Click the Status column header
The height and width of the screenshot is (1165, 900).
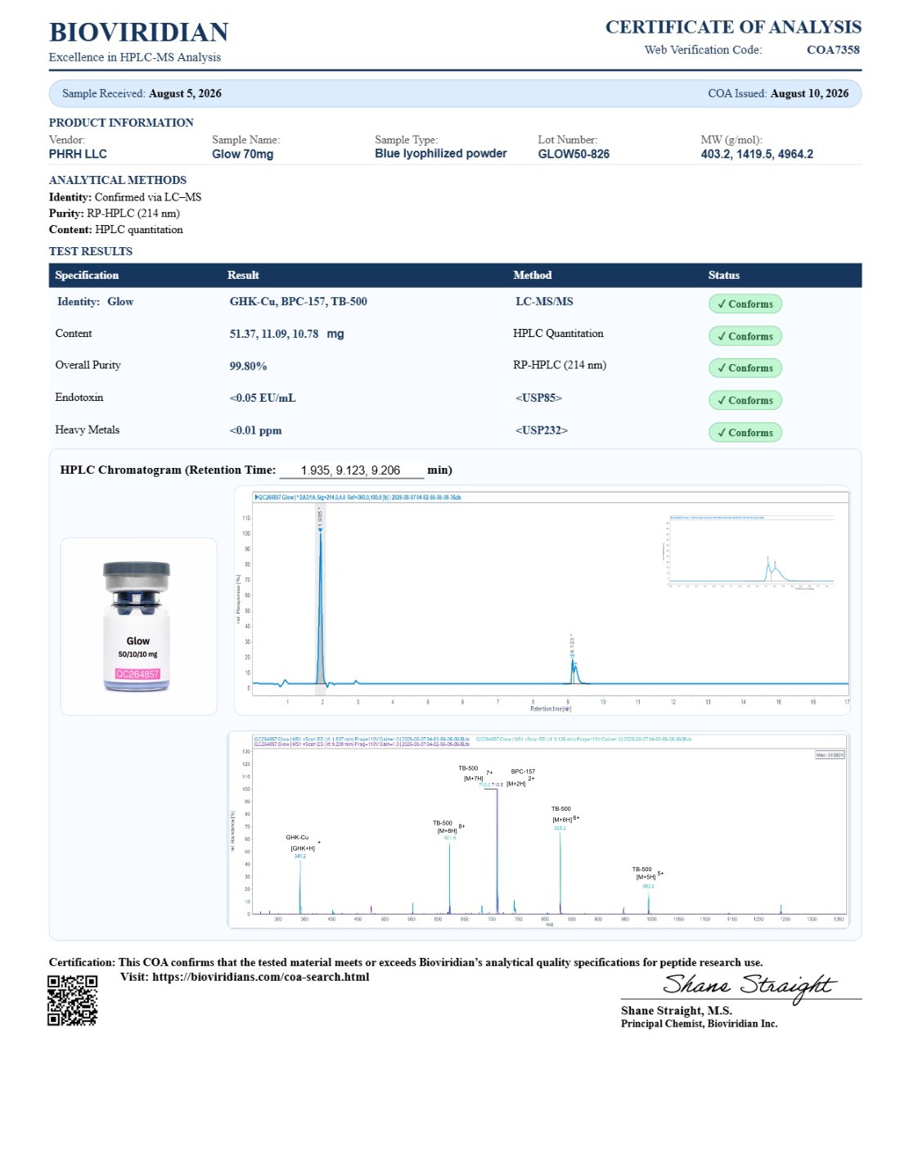(x=724, y=275)
